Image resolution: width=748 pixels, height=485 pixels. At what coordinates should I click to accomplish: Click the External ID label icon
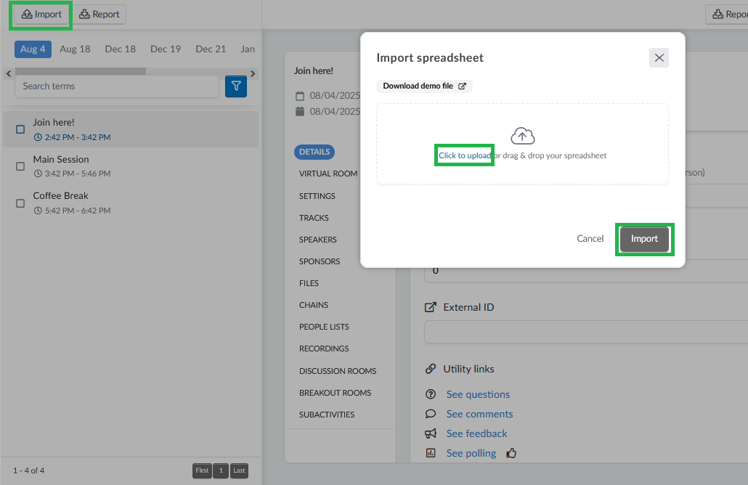point(431,307)
